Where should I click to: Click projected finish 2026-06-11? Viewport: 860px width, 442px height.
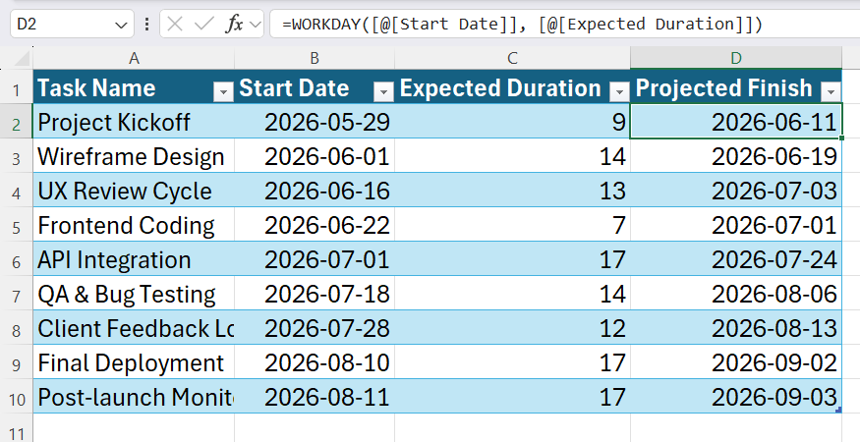coord(736,121)
